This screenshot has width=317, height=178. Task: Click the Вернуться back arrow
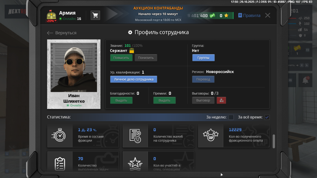(x=50, y=33)
